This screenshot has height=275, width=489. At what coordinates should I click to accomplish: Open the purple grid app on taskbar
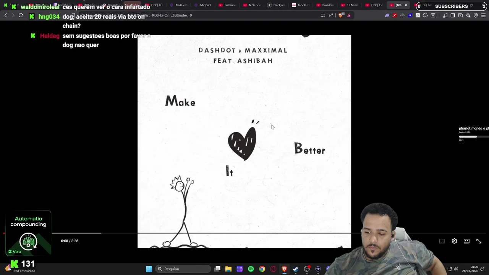click(x=240, y=269)
